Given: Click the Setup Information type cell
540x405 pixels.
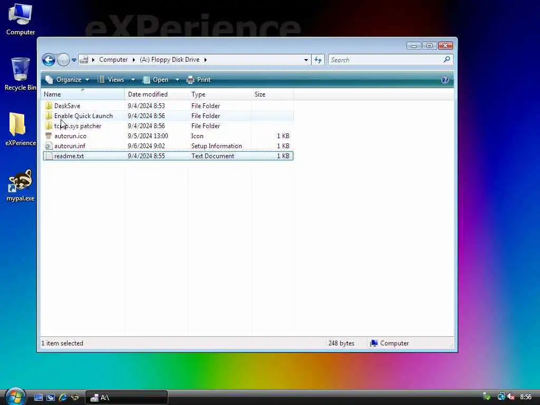Looking at the screenshot, I should point(217,146).
